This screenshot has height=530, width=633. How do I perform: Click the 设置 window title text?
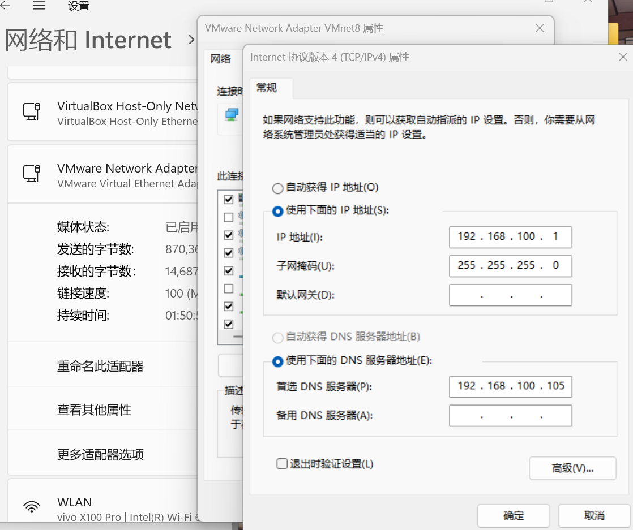pos(79,6)
